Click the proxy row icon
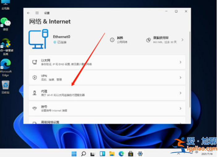The image size is (221, 157). 35,93
